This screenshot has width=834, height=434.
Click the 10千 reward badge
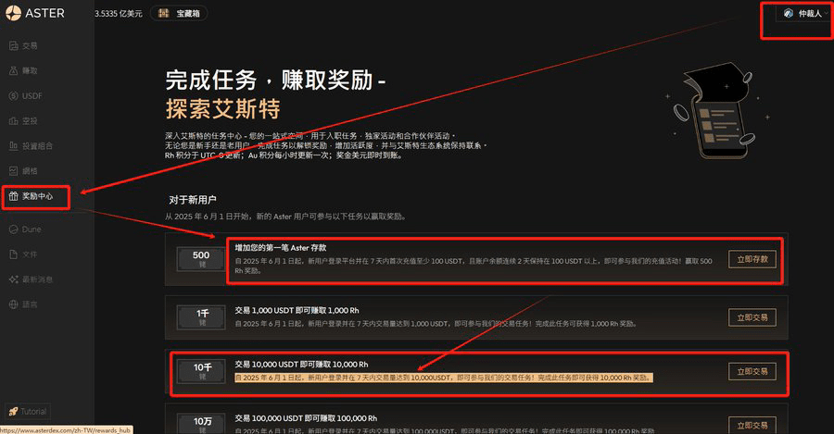click(x=200, y=371)
